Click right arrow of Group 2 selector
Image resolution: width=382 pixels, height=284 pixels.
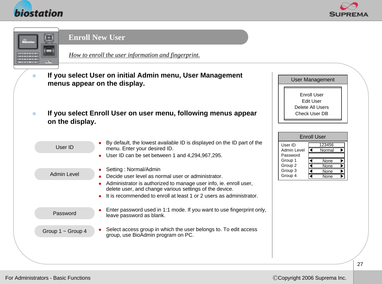tap(342, 166)
